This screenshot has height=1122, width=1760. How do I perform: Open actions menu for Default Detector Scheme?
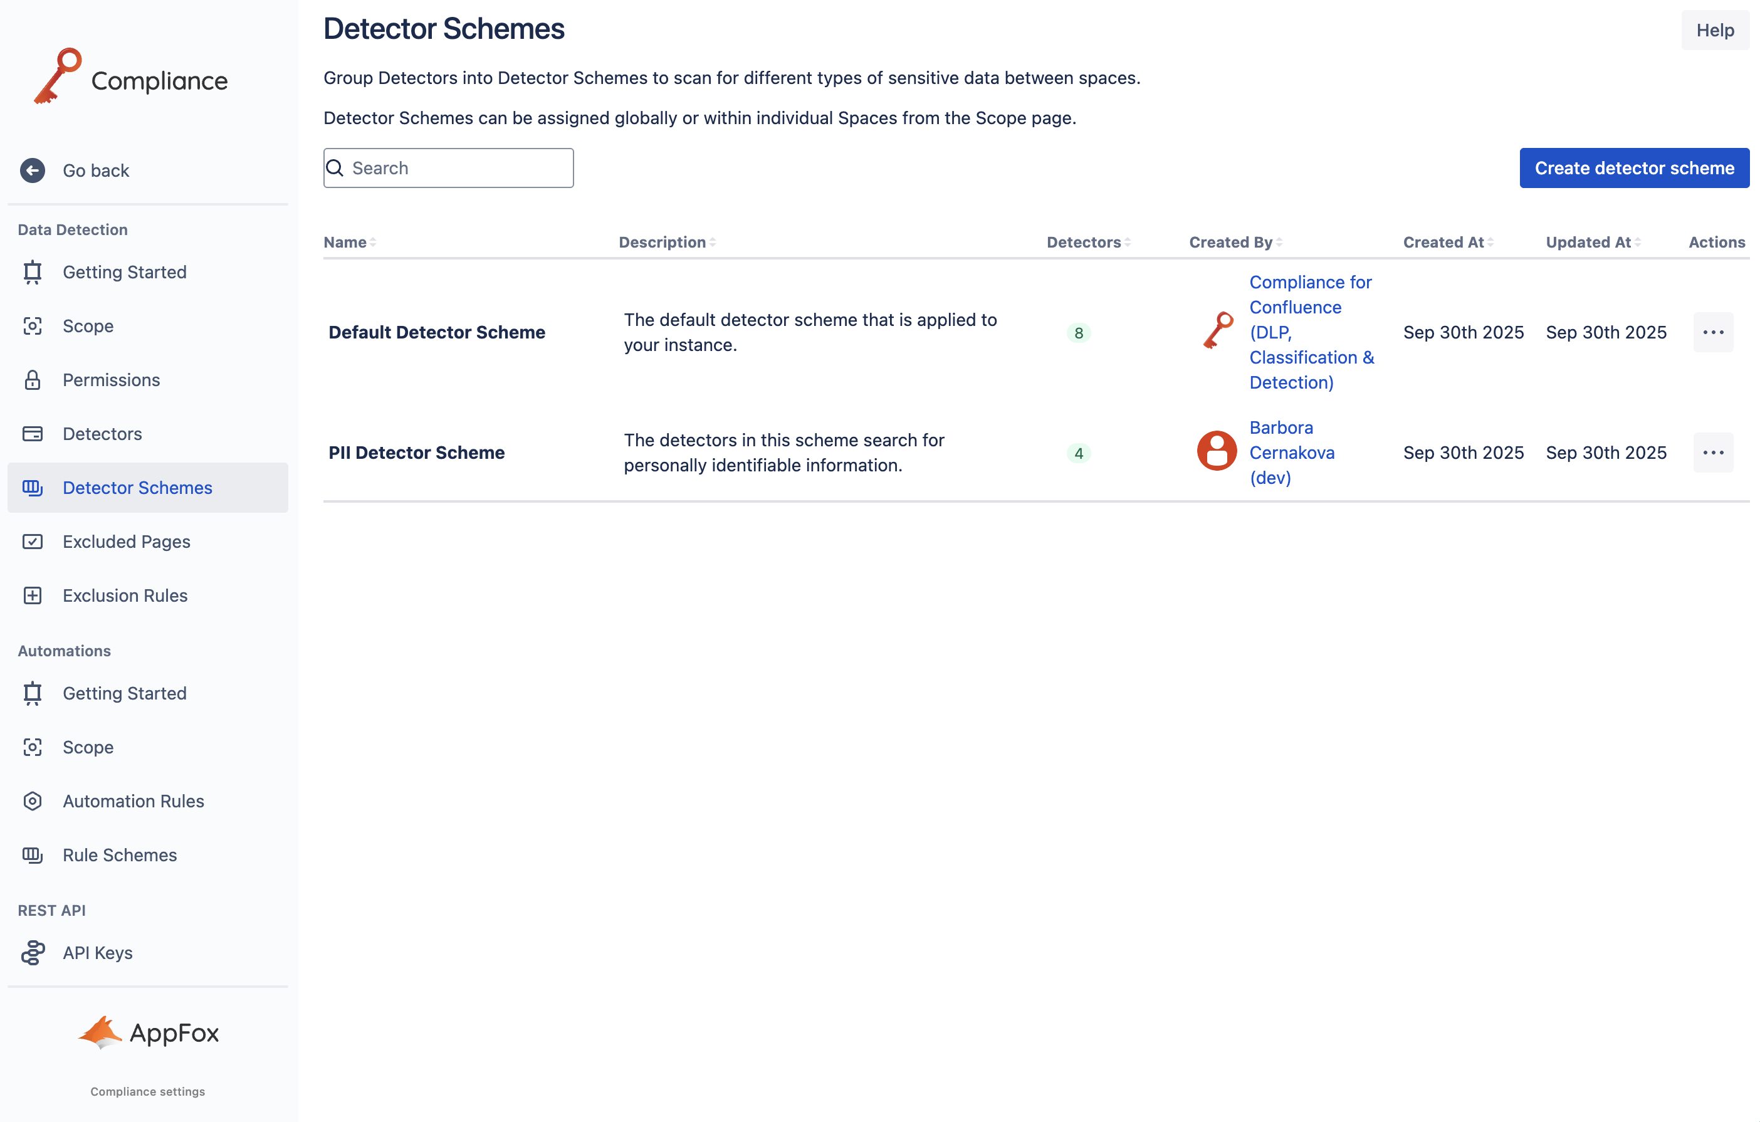click(1712, 333)
